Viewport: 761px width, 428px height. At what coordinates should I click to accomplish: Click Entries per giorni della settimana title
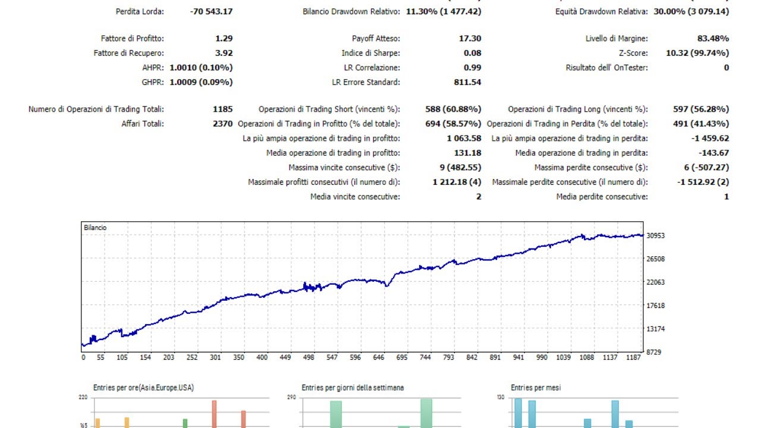353,388
